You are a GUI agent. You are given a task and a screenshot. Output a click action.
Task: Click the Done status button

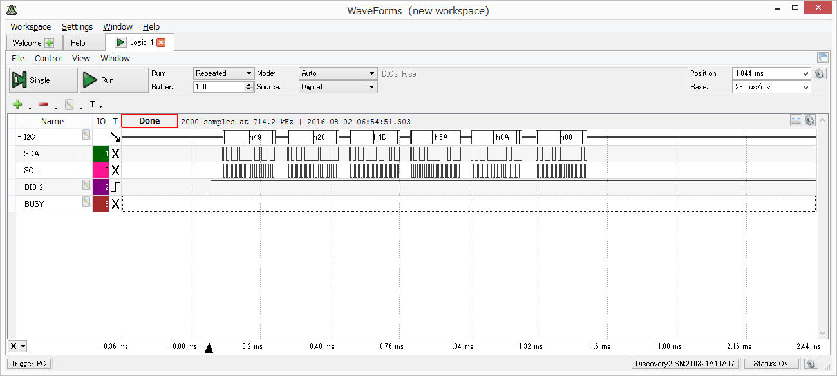point(149,121)
